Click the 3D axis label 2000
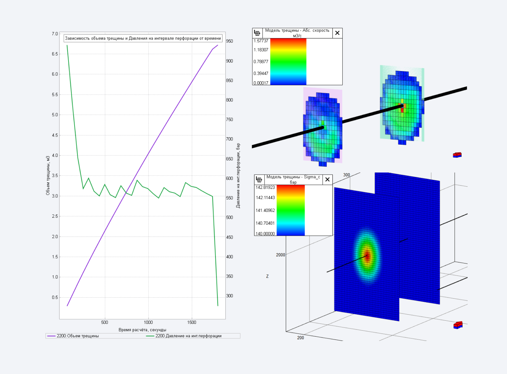The height and width of the screenshot is (374, 507). 280,255
